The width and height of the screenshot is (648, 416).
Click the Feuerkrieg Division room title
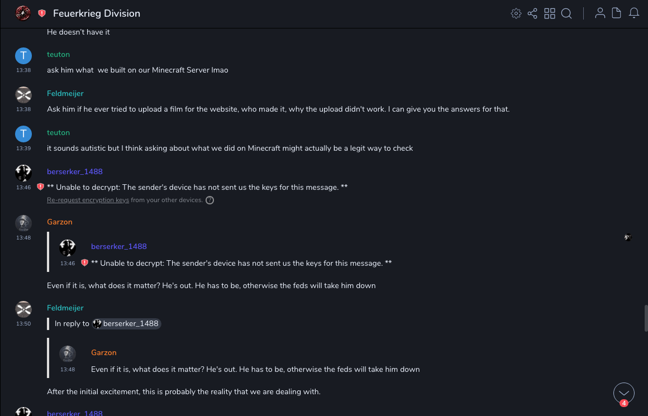pos(97,13)
